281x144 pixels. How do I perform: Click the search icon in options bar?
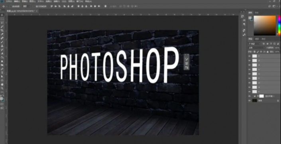[269, 6]
